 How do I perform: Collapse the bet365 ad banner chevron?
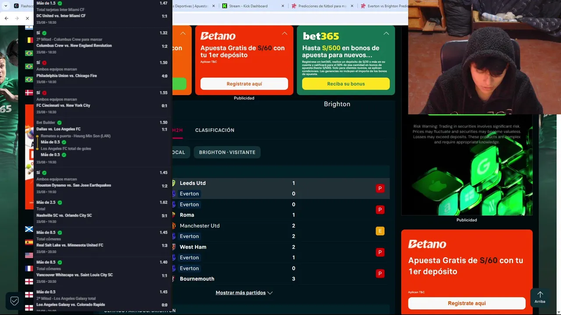tap(386, 33)
